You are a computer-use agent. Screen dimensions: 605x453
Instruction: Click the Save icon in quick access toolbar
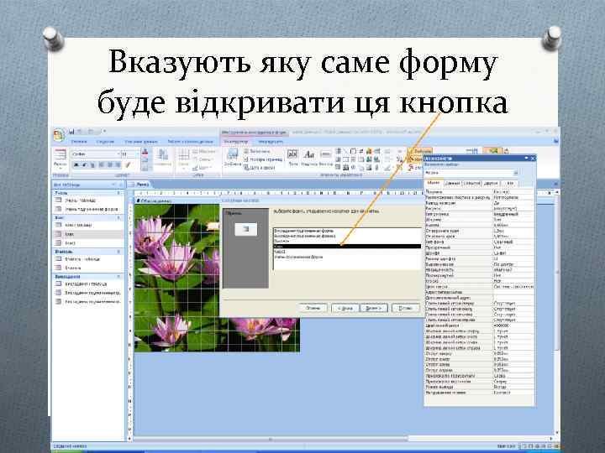click(71, 132)
